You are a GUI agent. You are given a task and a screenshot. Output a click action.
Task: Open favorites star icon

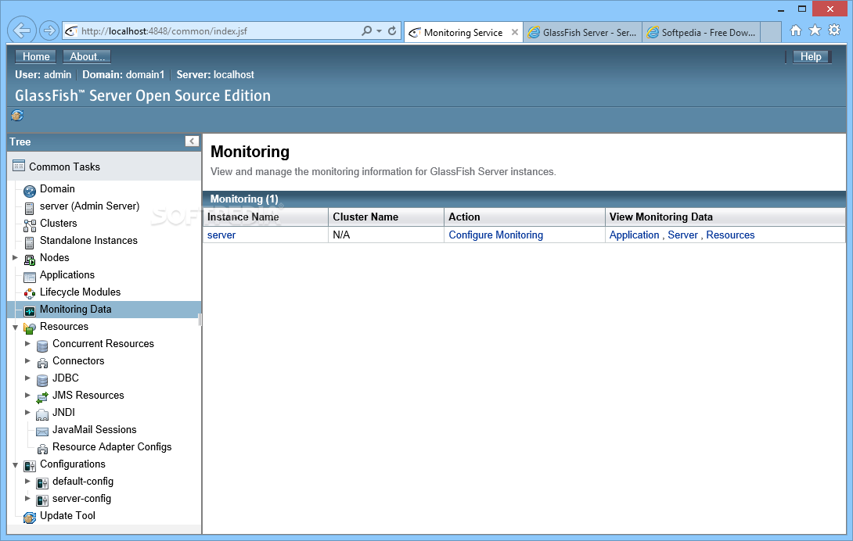pyautogui.click(x=815, y=30)
